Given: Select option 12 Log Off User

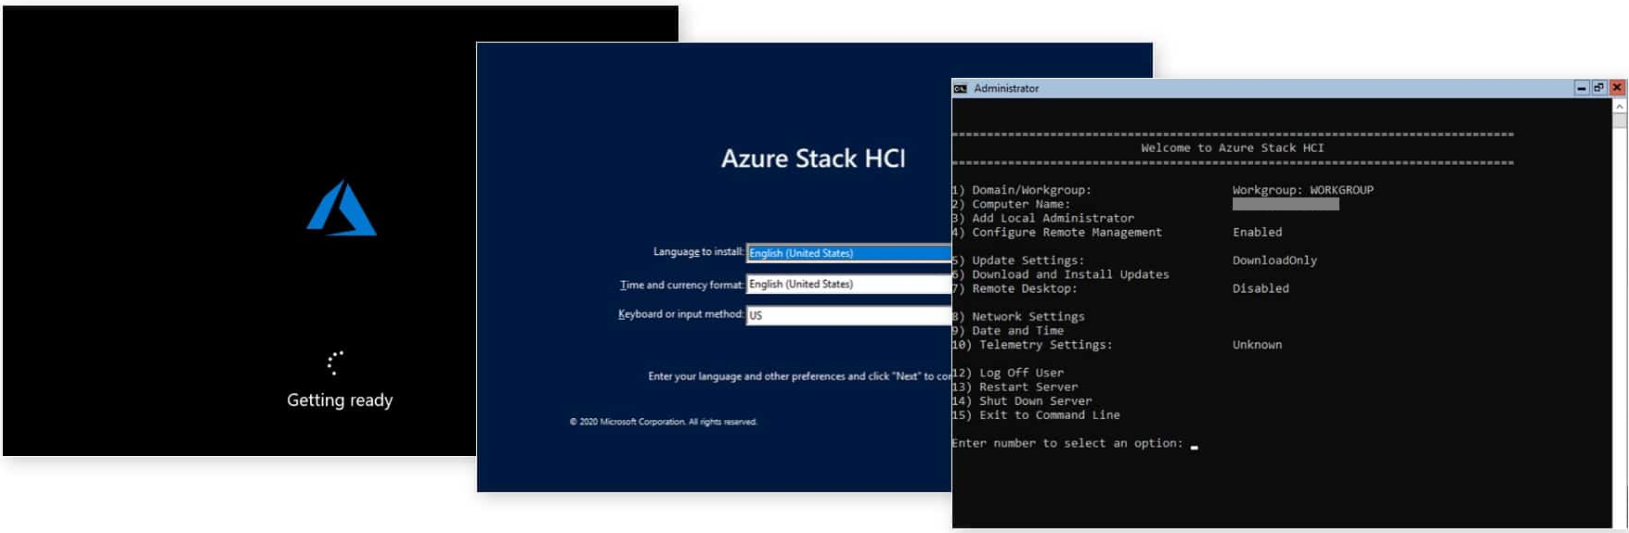Looking at the screenshot, I should point(1008,373).
